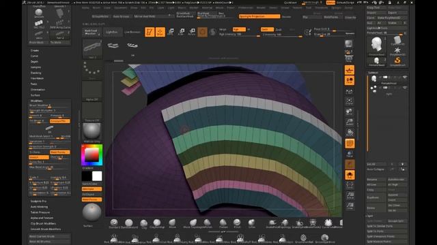
Task: Toggle the Solo mode button
Action: [350, 175]
